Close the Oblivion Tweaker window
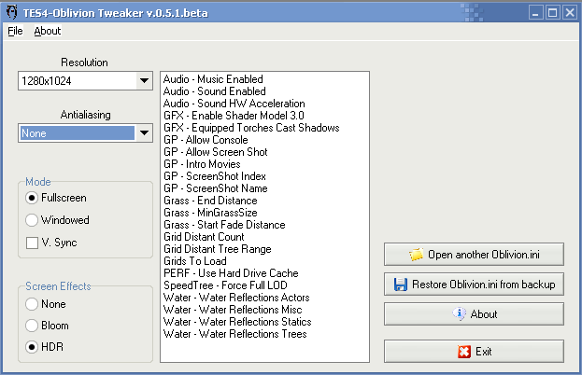This screenshot has height=375, width=582. (x=570, y=13)
